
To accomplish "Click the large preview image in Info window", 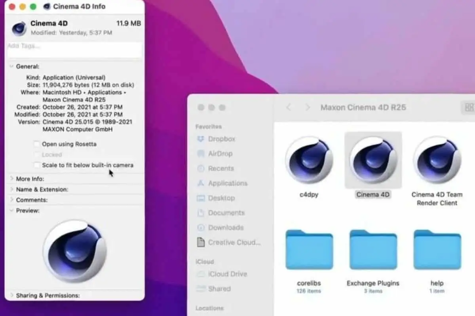I will tap(74, 251).
